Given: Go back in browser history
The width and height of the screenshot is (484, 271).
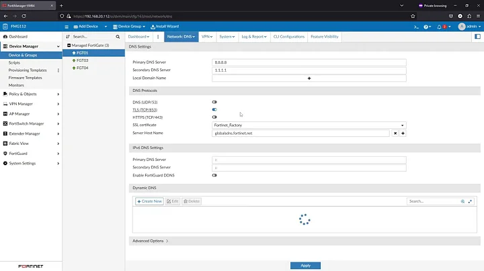Looking at the screenshot, I should coord(5,16).
